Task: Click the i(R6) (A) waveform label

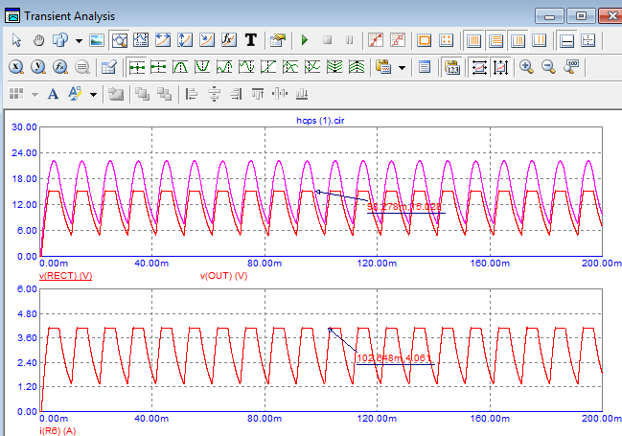Action: click(59, 429)
